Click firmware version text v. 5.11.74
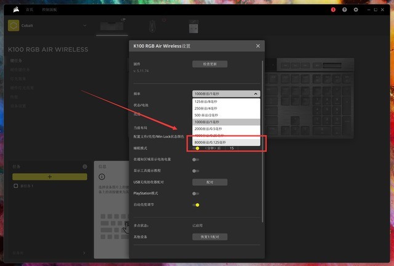Image resolution: width=394 pixels, height=266 pixels. [x=141, y=71]
